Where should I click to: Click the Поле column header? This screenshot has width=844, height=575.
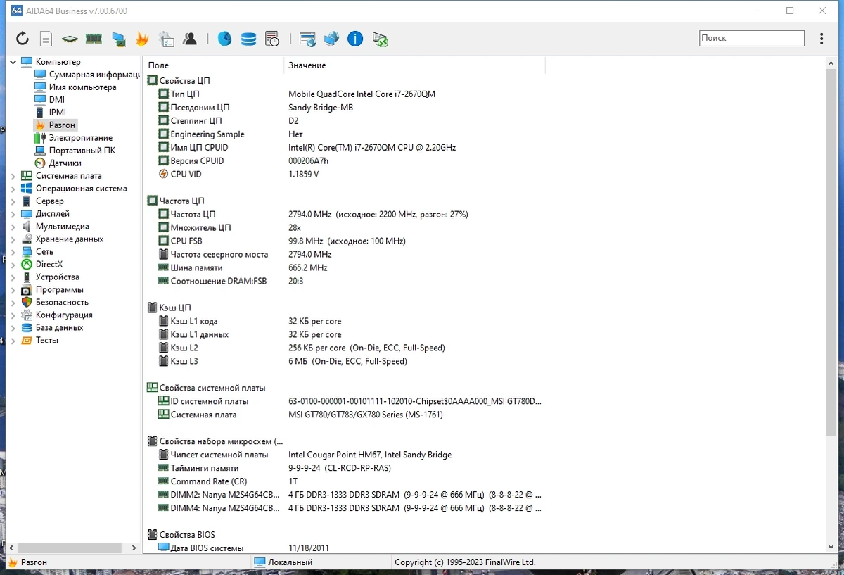(x=214, y=65)
